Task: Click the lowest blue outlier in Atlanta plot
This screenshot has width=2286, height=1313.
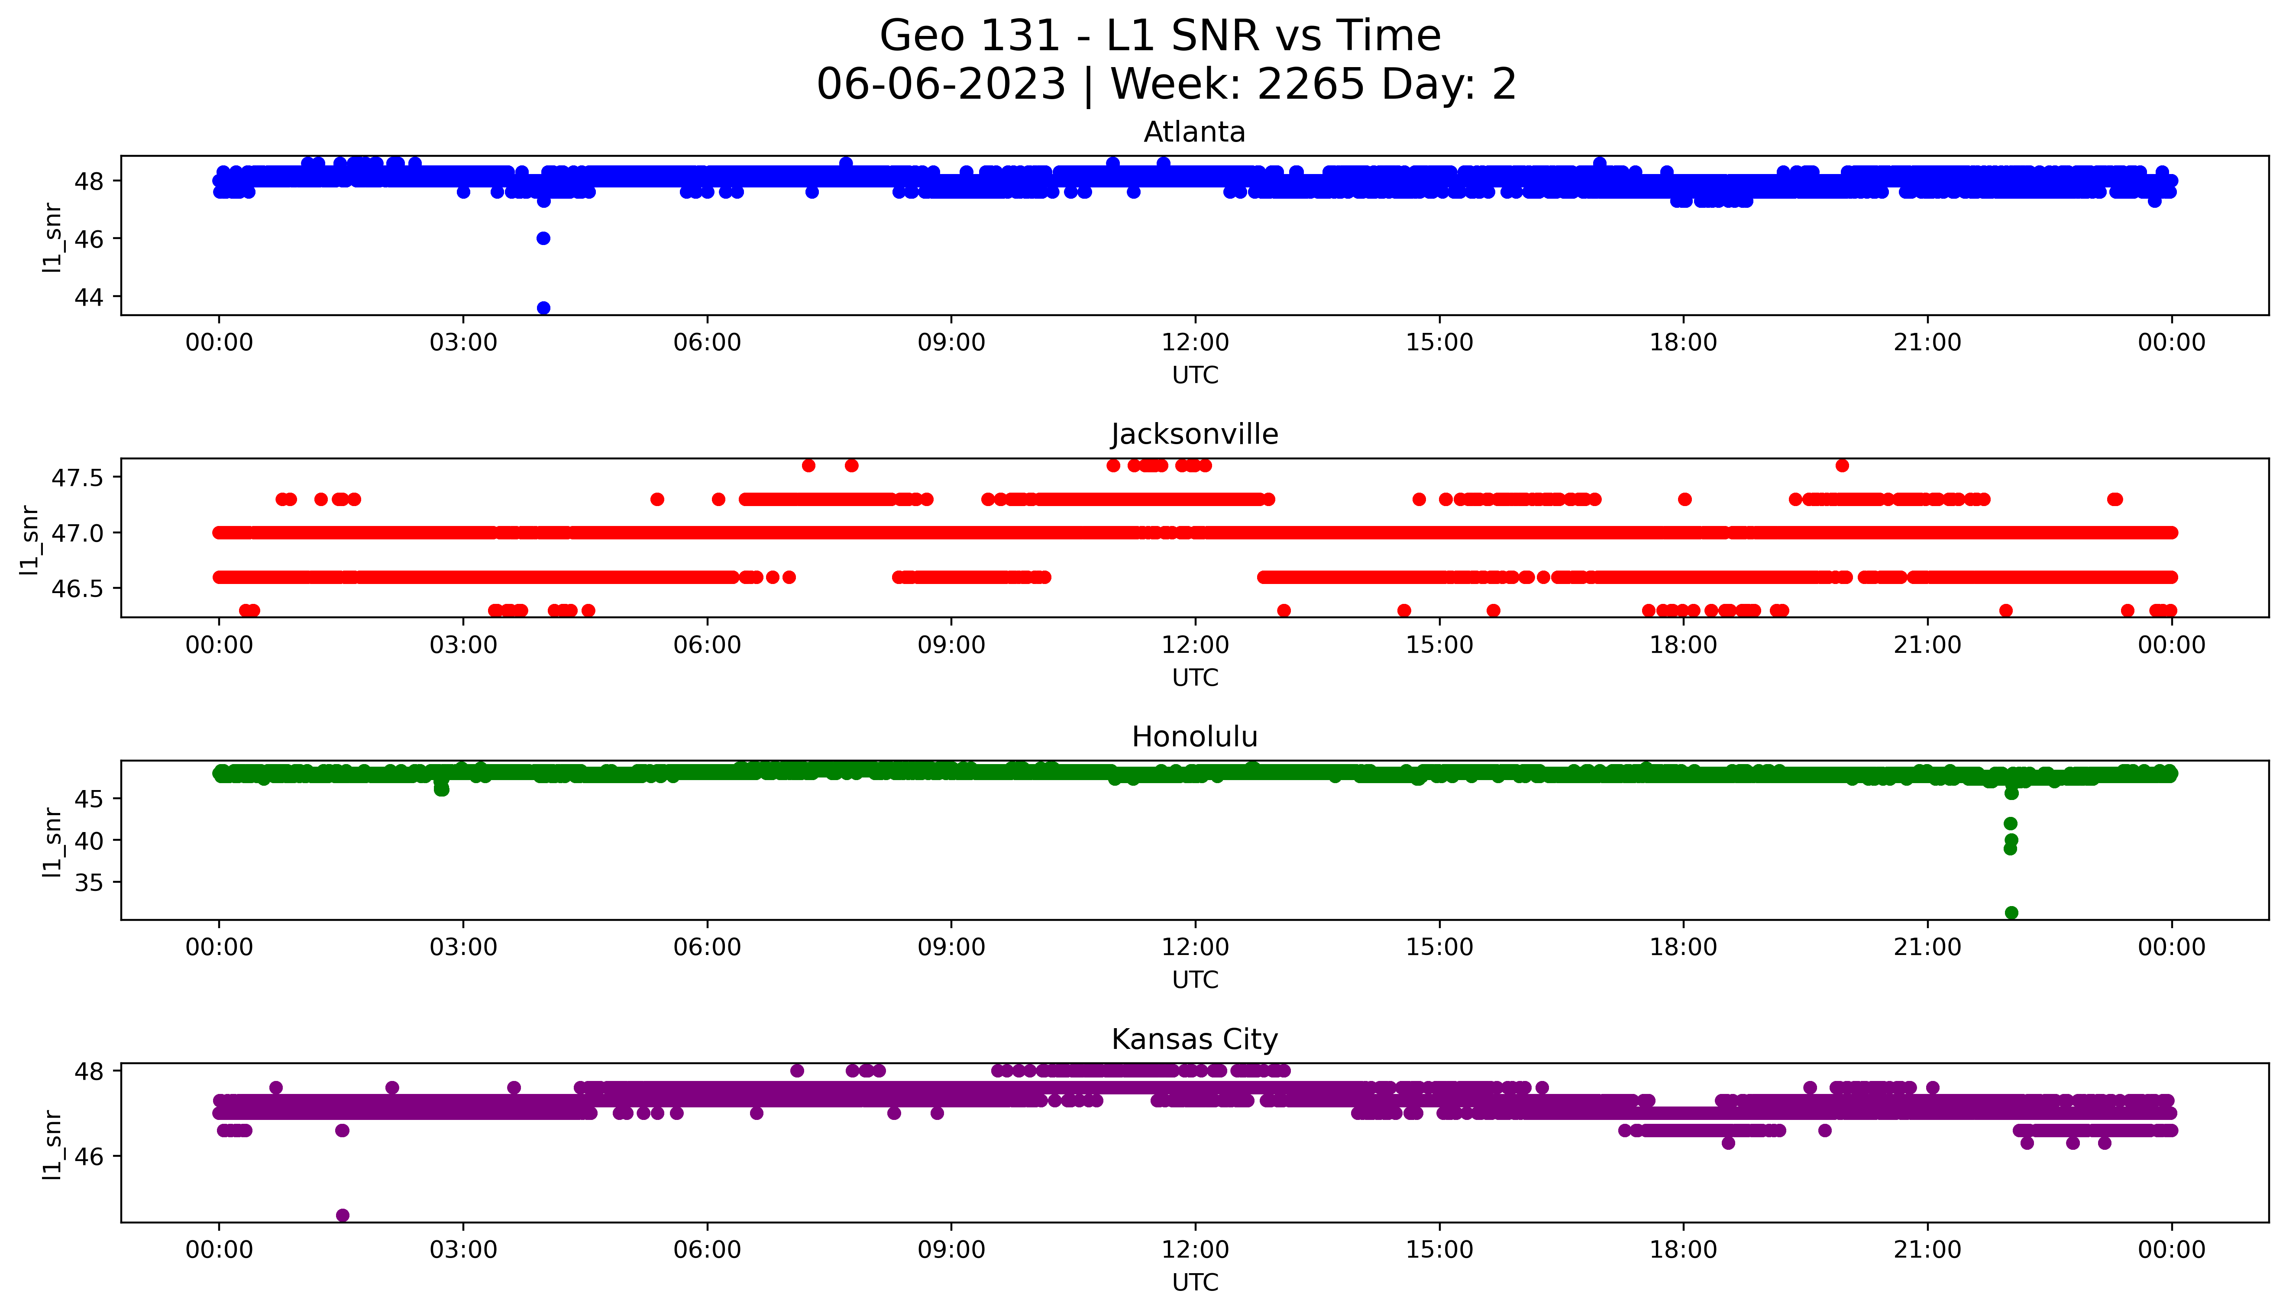Action: click(x=543, y=308)
